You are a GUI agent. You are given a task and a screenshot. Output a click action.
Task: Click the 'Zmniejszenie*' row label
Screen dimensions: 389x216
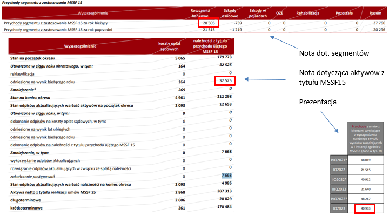pyautogui.click(x=23, y=90)
